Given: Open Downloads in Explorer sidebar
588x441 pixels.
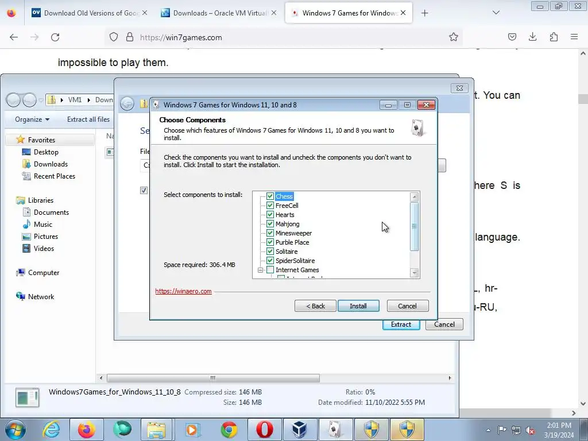Looking at the screenshot, I should point(51,164).
